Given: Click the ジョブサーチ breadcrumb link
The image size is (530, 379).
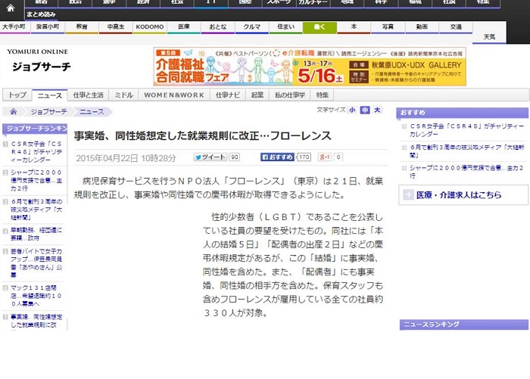Looking at the screenshot, I should (48, 111).
